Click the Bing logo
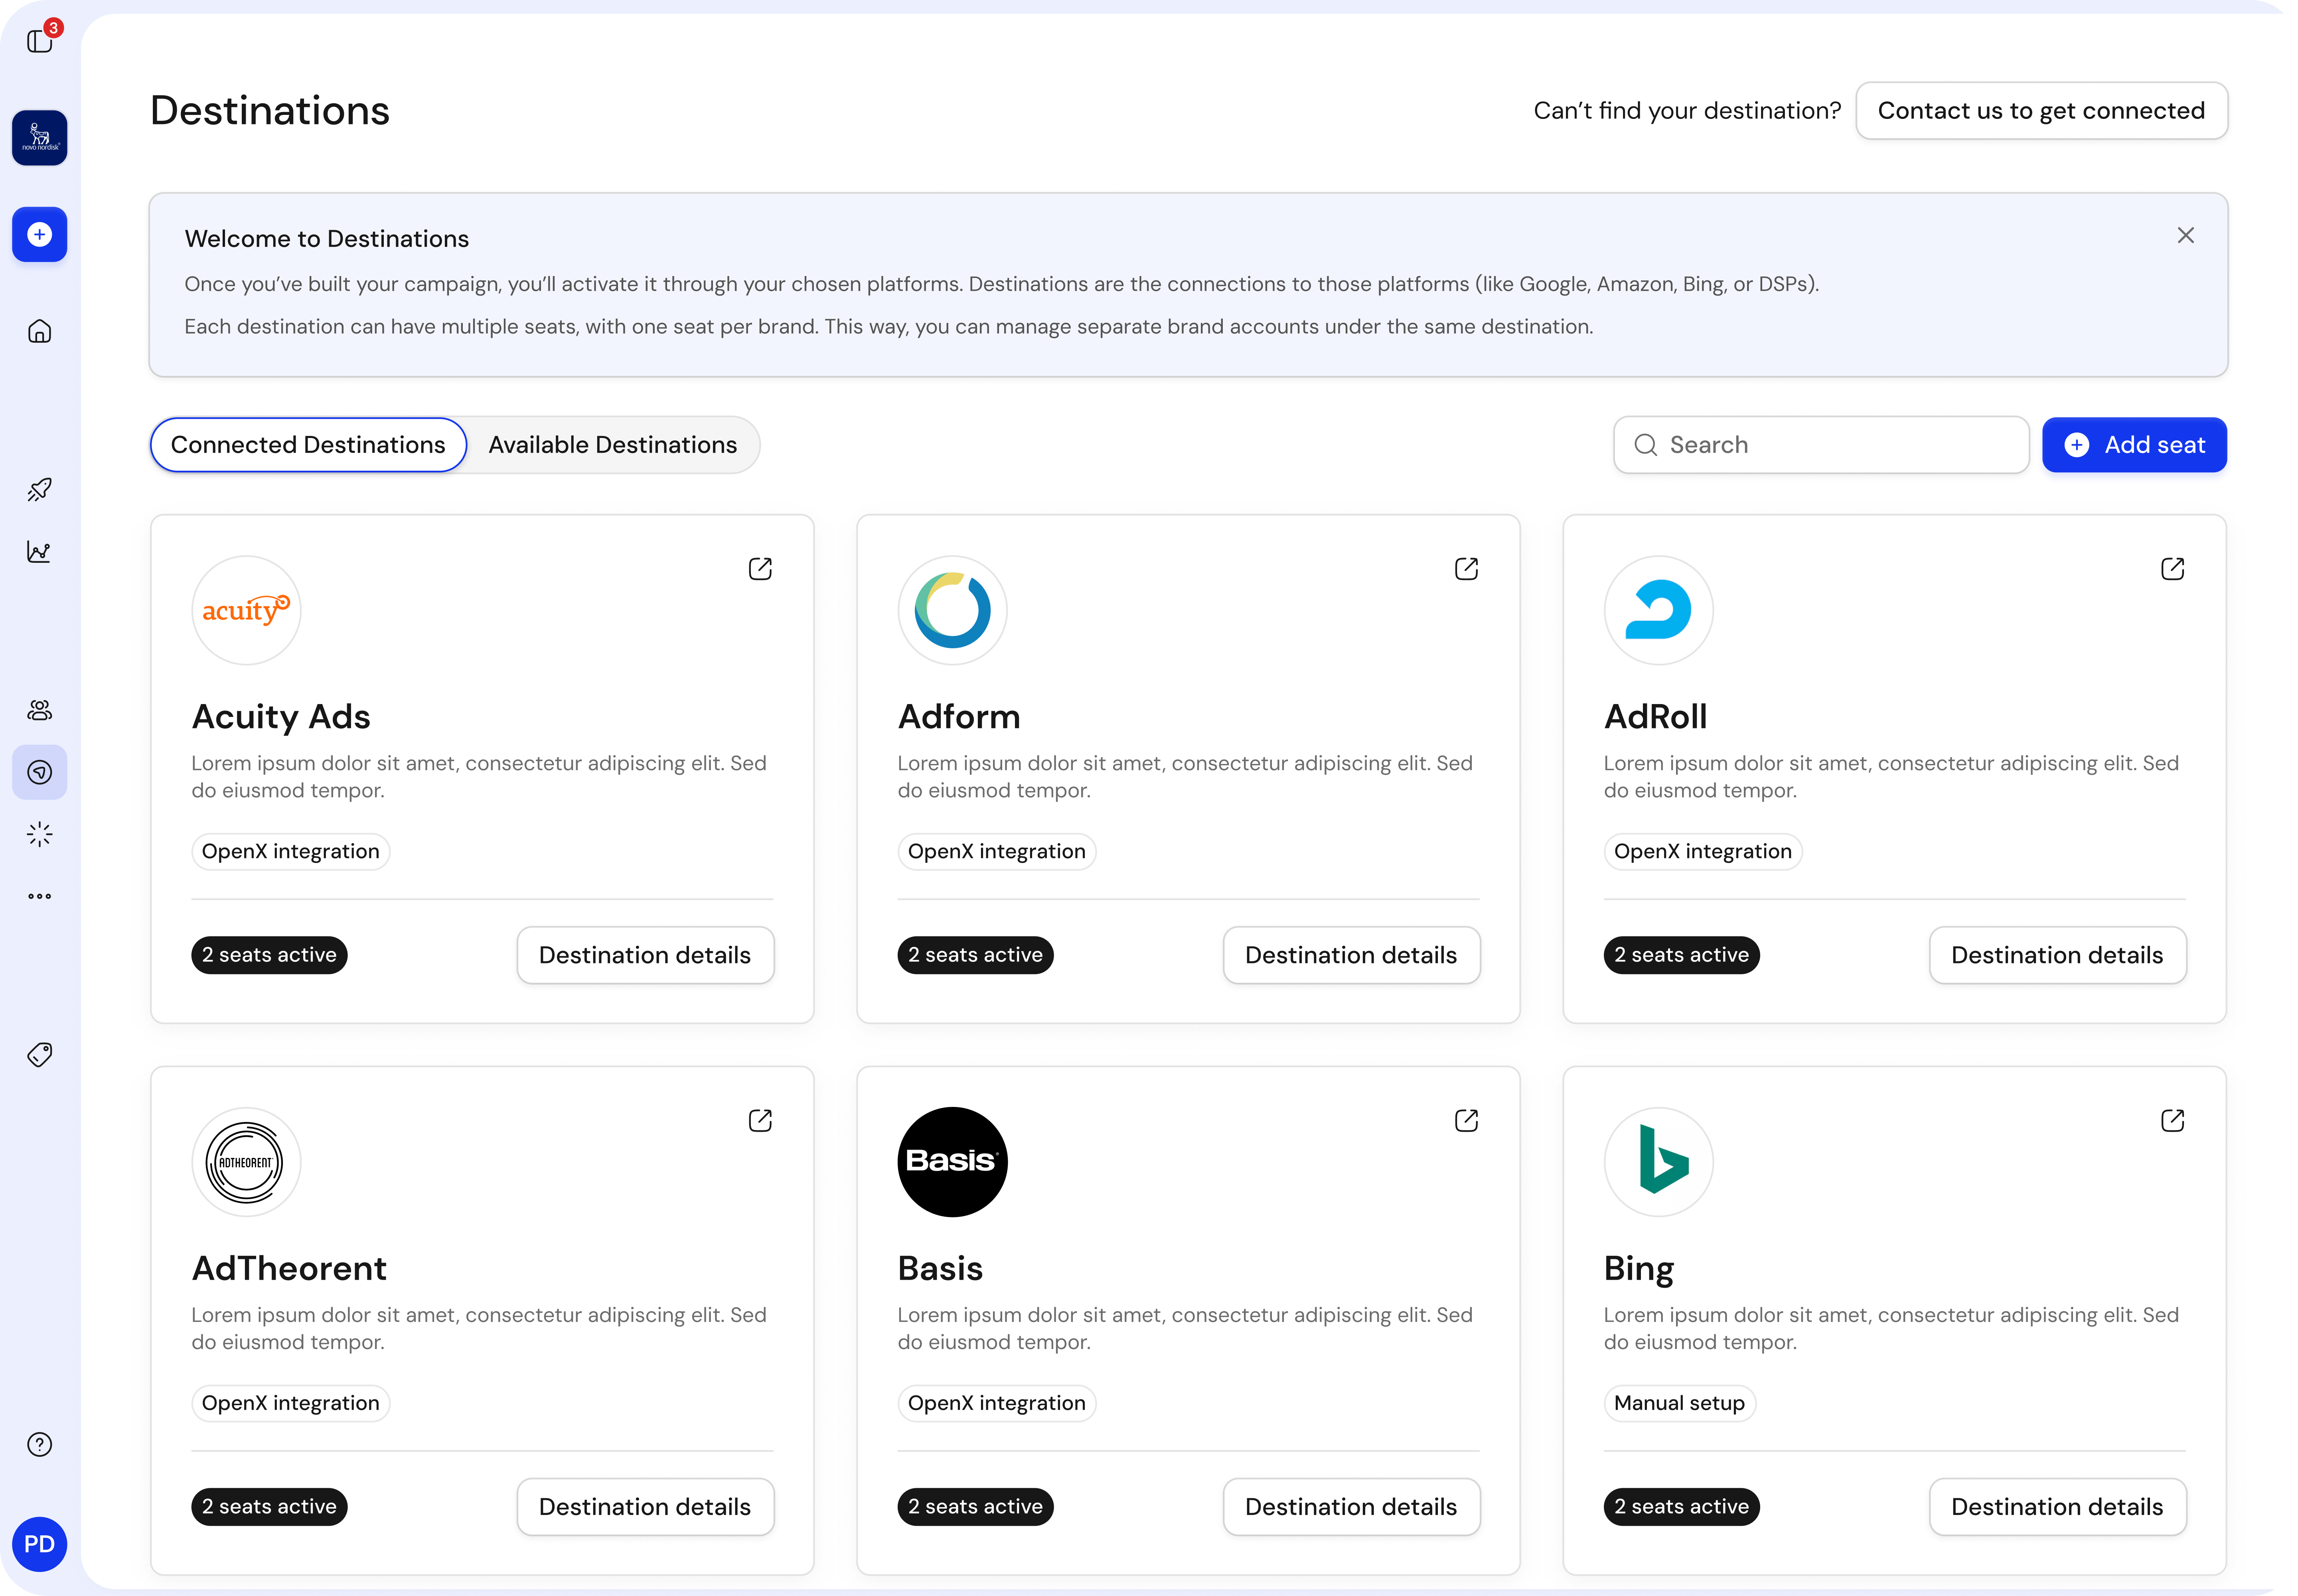 (x=1658, y=1162)
